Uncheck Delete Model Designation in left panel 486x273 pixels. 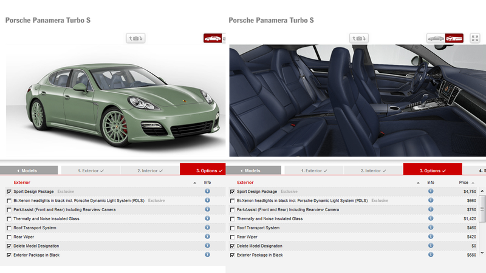coord(9,246)
